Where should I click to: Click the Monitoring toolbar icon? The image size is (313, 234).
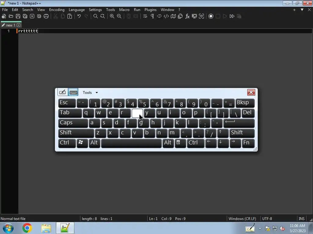point(202,16)
